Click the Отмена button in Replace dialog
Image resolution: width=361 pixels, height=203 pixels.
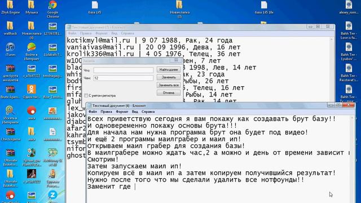coord(169,92)
